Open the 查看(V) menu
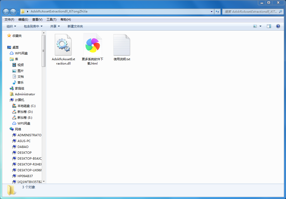This screenshot has width=286, height=199. tap(37, 20)
